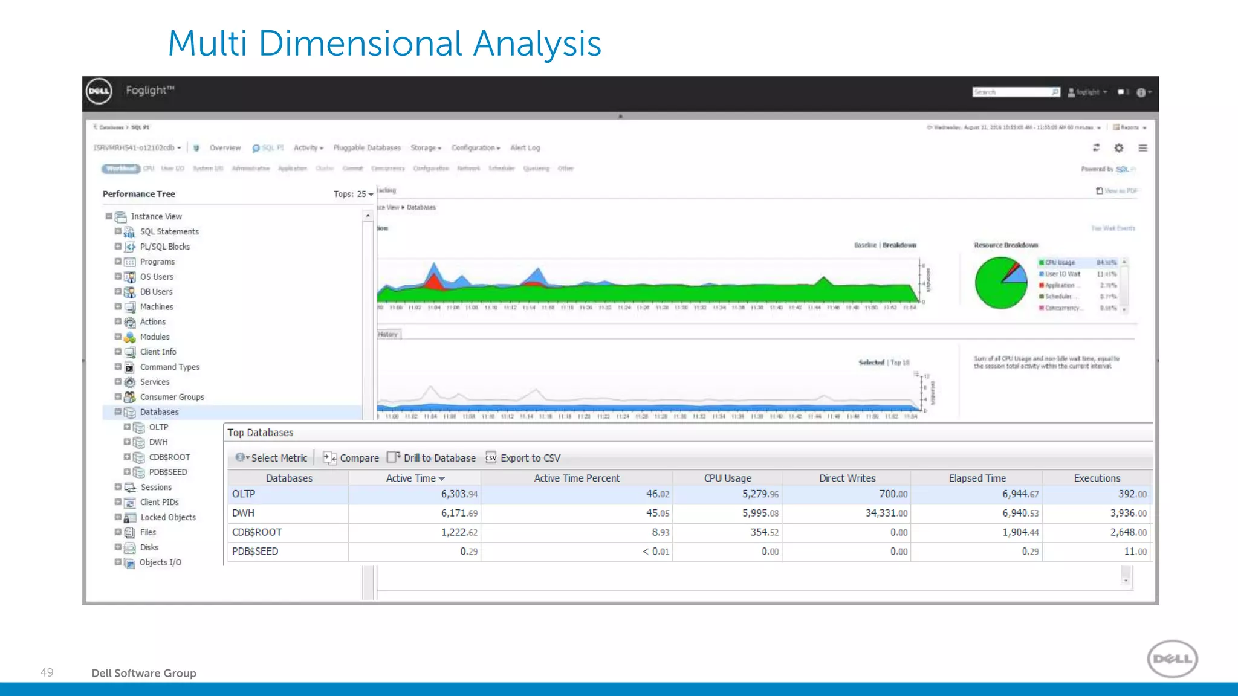Click the Sessions node icon

click(x=129, y=488)
